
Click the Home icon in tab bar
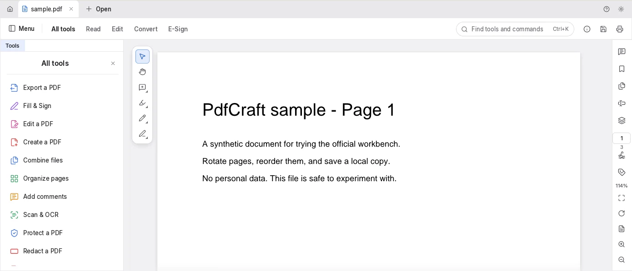tap(10, 9)
